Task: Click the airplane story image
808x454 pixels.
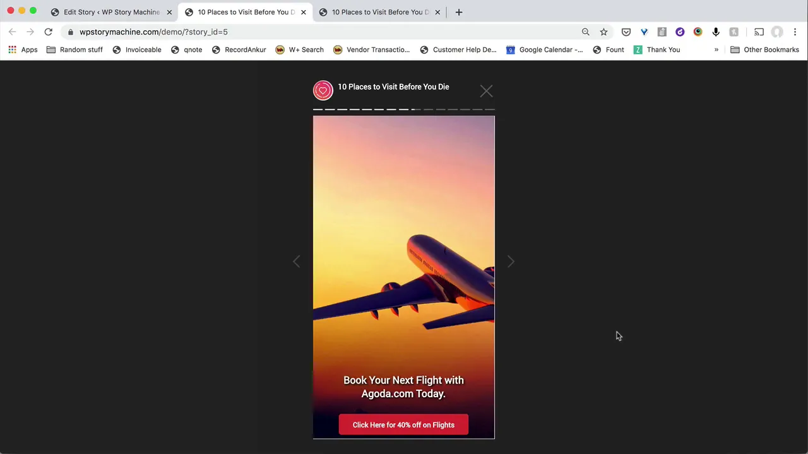Action: point(404,277)
